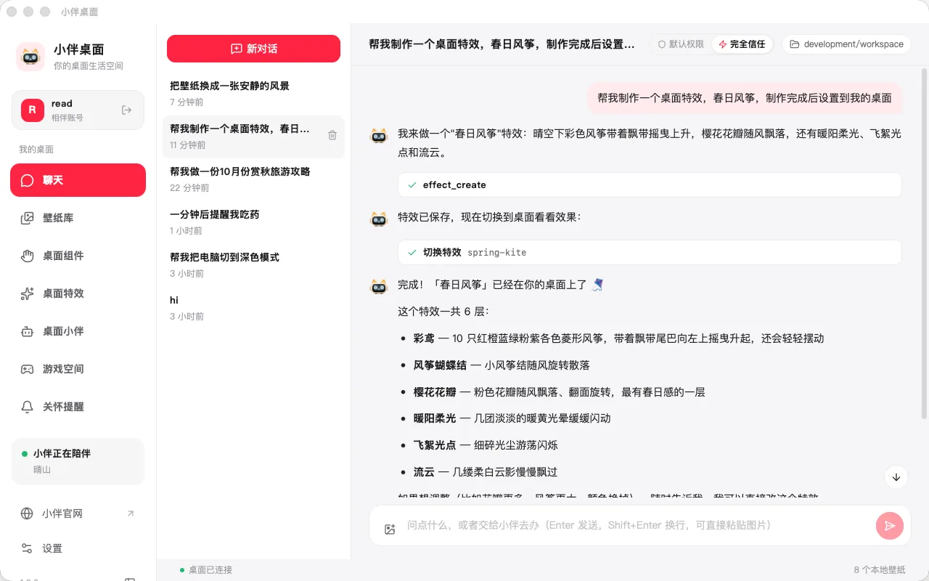Open conversation 一分钟后提醒我吃药
929x581 pixels.
click(x=253, y=222)
